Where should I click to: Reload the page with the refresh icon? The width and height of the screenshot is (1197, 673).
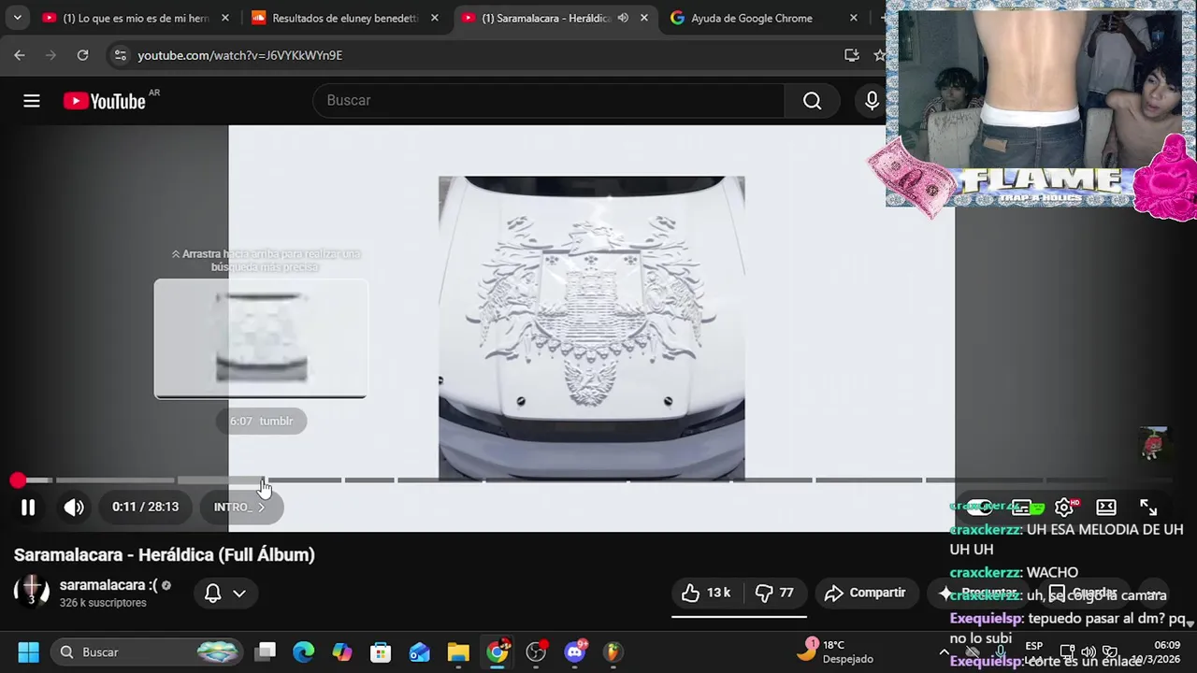[82, 55]
